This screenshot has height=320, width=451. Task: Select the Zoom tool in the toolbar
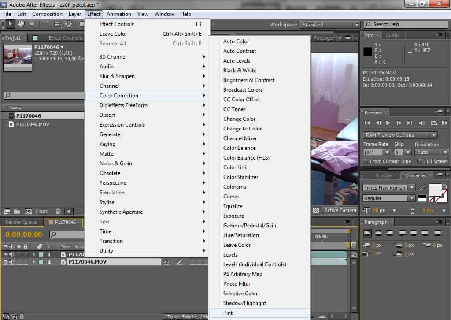coord(32,24)
